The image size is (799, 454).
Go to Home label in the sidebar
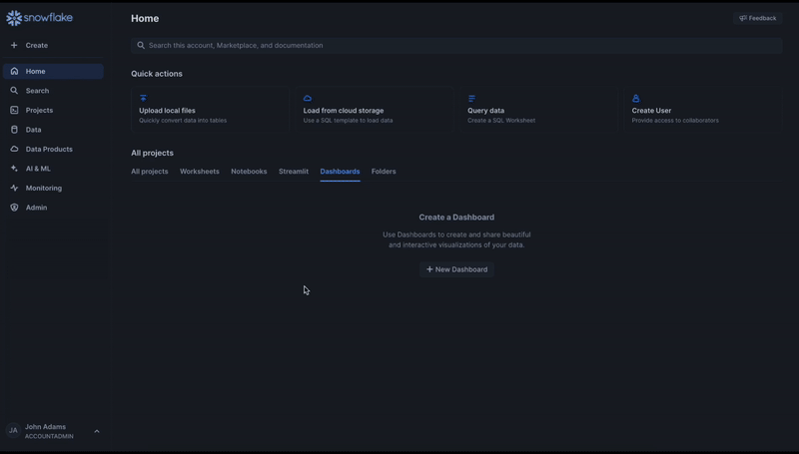35,71
